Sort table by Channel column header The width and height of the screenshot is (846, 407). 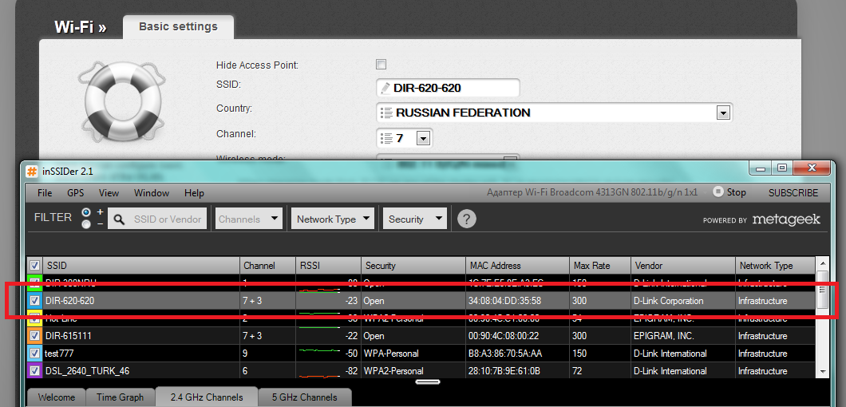point(267,266)
